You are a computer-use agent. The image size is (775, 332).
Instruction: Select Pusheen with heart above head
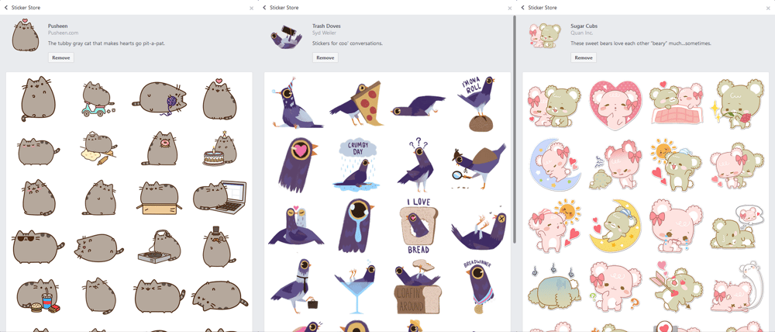219,98
